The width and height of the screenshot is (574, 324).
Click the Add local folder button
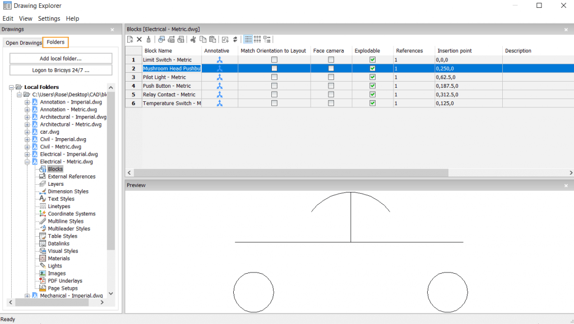pos(60,58)
